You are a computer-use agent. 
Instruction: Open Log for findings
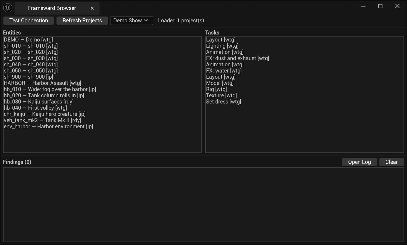(359, 162)
